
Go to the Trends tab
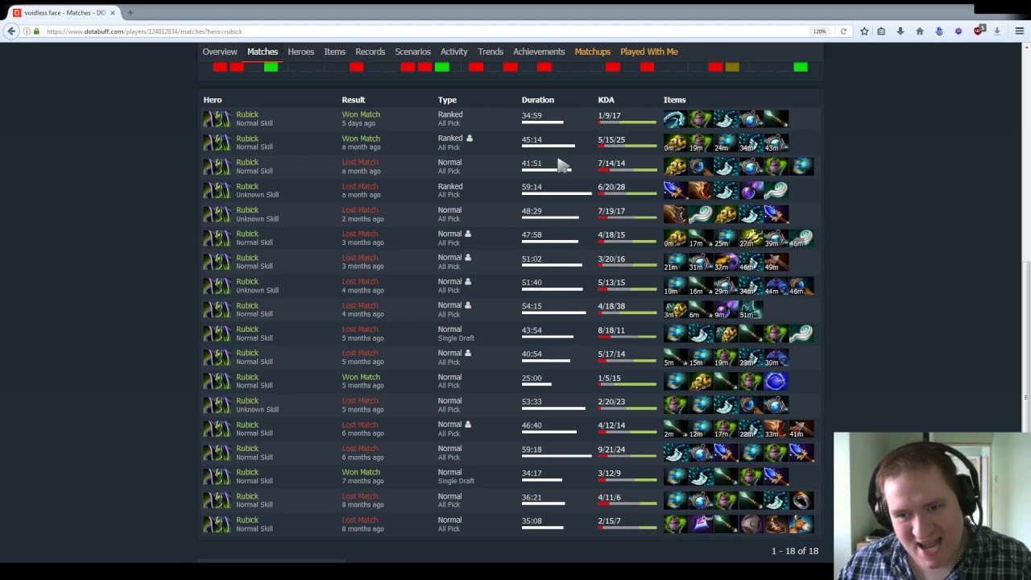pyautogui.click(x=491, y=52)
